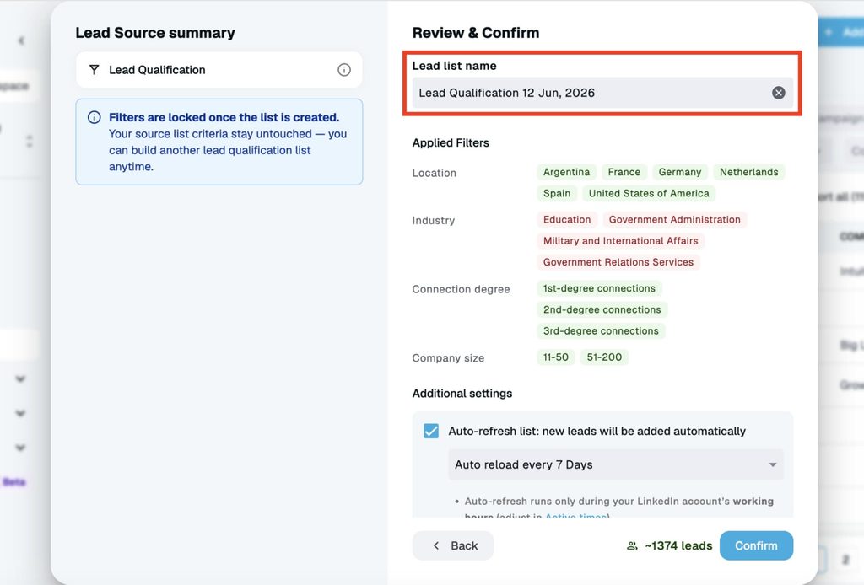This screenshot has width=864, height=585.
Task: Click the info icon beside Lead Qualification
Action: pos(344,70)
